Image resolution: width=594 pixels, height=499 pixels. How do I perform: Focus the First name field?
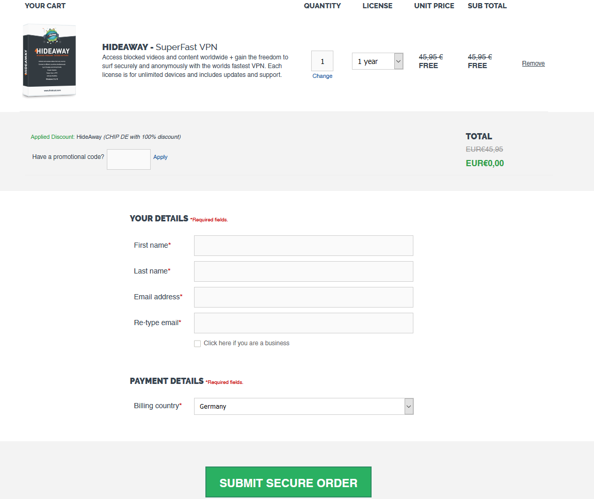pyautogui.click(x=303, y=246)
